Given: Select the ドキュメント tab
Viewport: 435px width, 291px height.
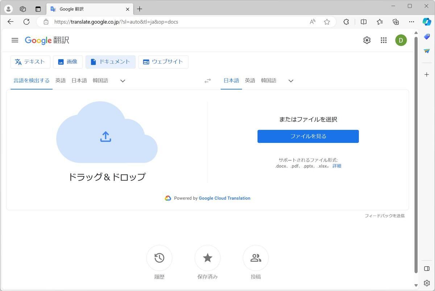Looking at the screenshot, I should (111, 62).
